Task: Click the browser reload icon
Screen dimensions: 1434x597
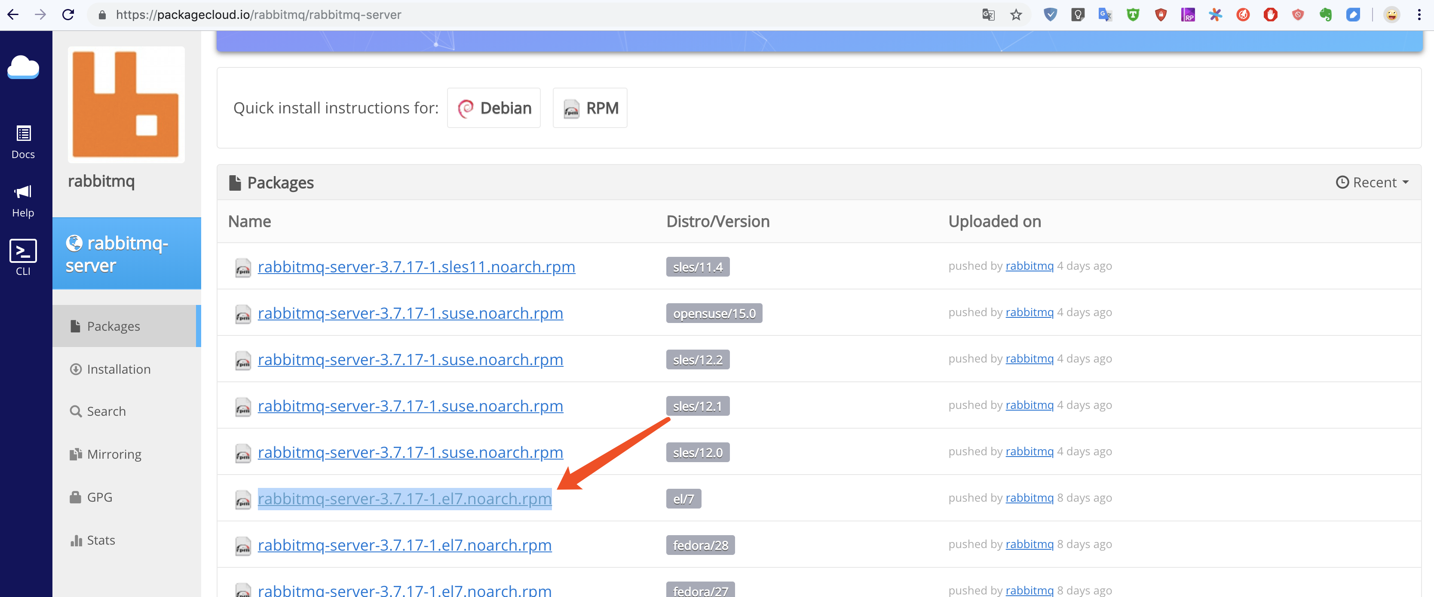Action: coord(68,15)
